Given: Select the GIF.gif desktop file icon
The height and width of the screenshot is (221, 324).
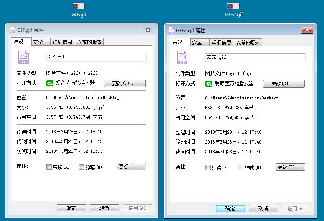Looking at the screenshot, I should [x=78, y=6].
